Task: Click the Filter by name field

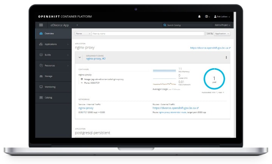Action: coord(148,34)
